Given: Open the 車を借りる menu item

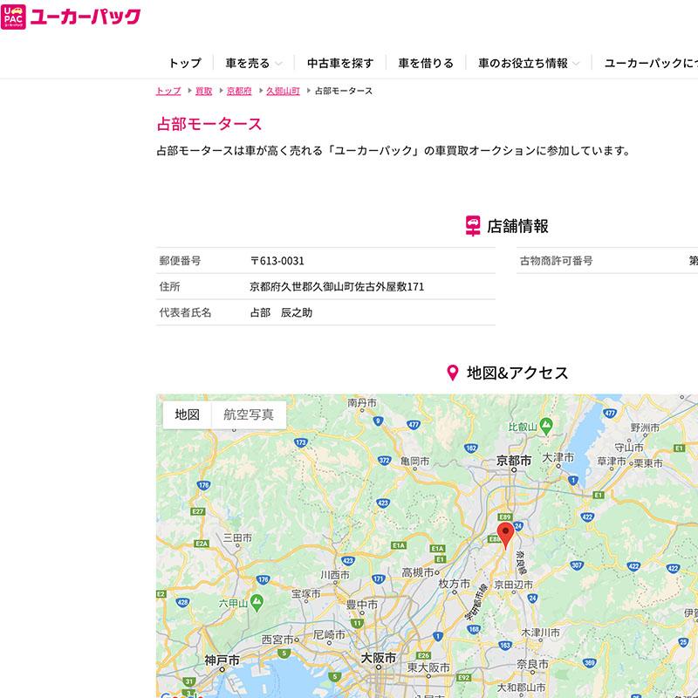Looking at the screenshot, I should tap(426, 63).
